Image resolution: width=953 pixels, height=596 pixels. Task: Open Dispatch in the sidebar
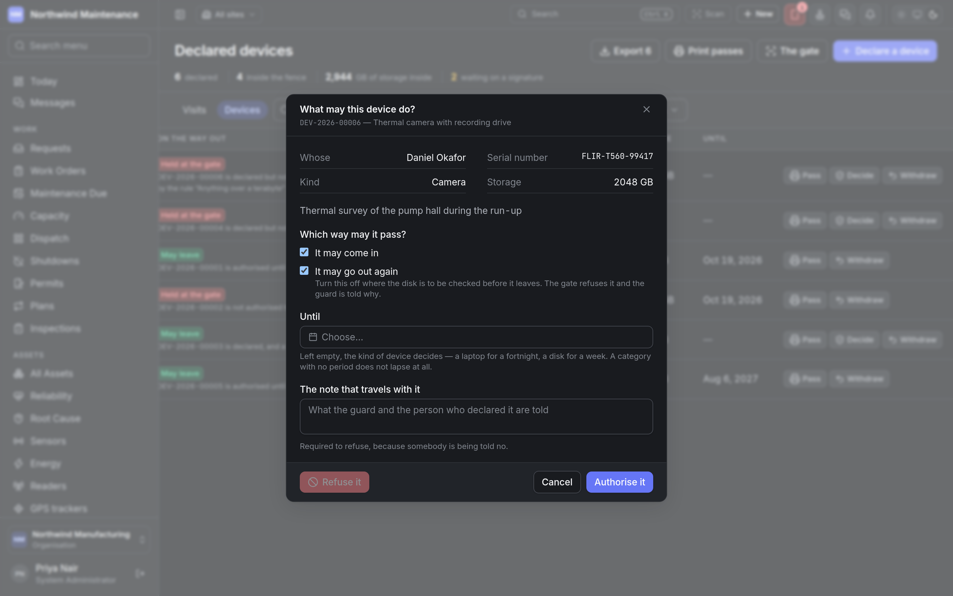79,238
